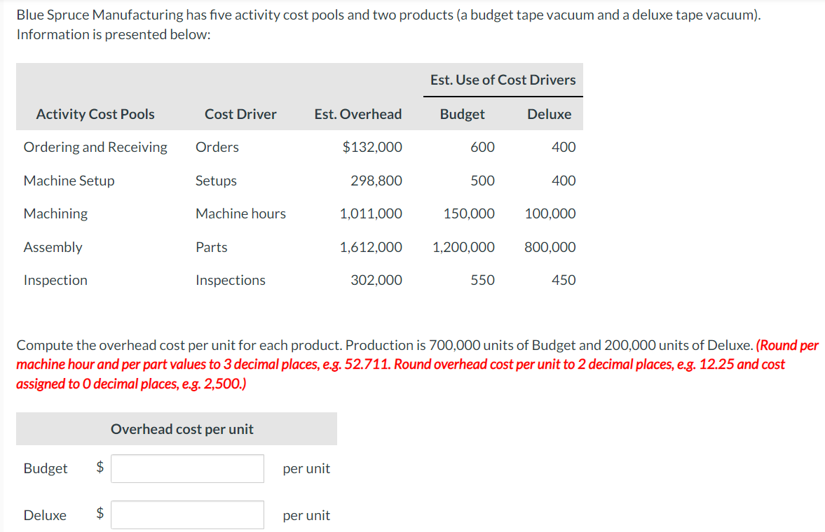
Task: Click the Budget overhead cost input field
Action: [x=187, y=468]
